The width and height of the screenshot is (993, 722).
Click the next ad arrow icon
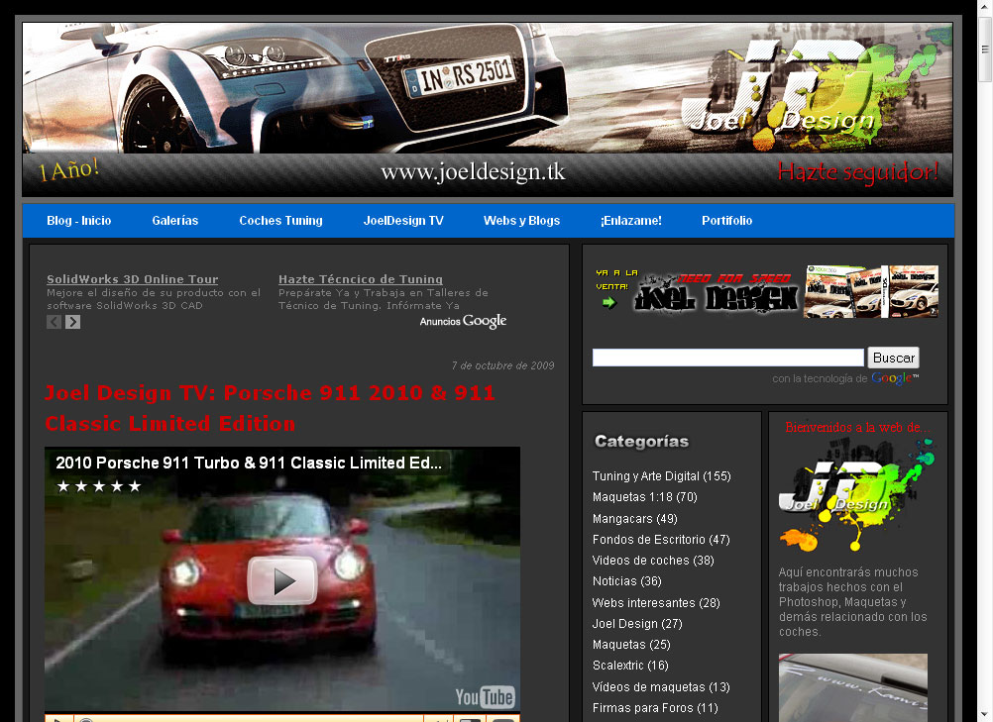point(72,322)
